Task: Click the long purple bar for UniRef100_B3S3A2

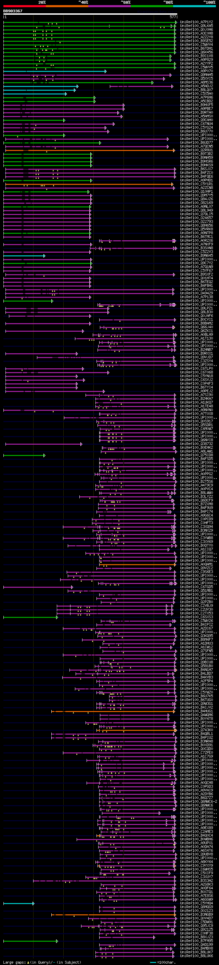Action: [x=104, y=881]
